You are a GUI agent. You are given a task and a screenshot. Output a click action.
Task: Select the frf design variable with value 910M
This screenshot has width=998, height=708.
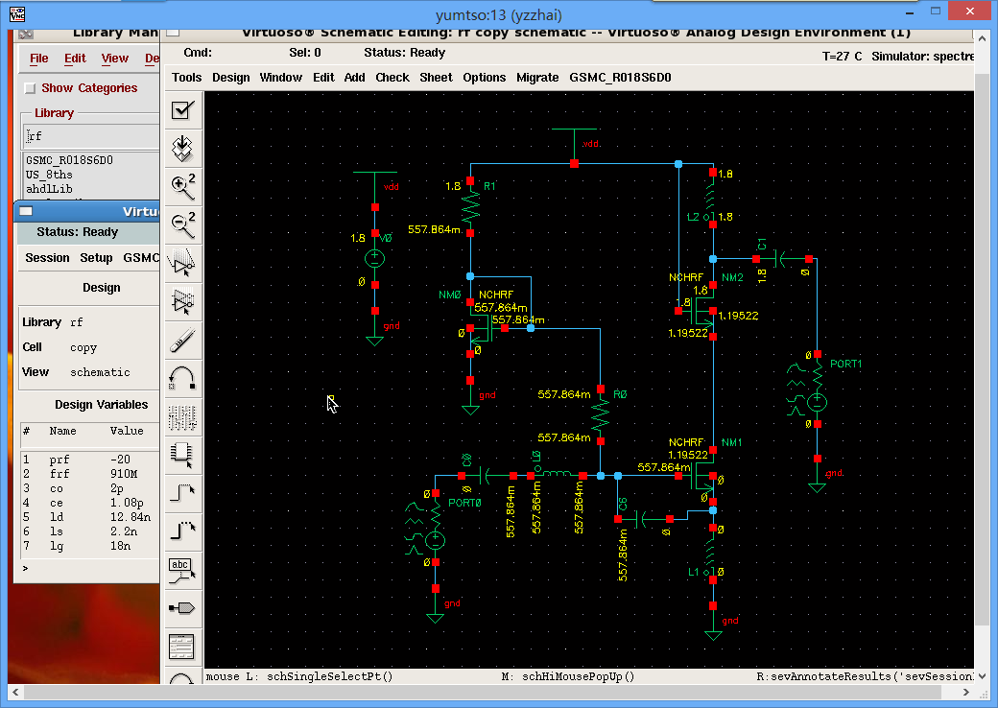(x=89, y=474)
